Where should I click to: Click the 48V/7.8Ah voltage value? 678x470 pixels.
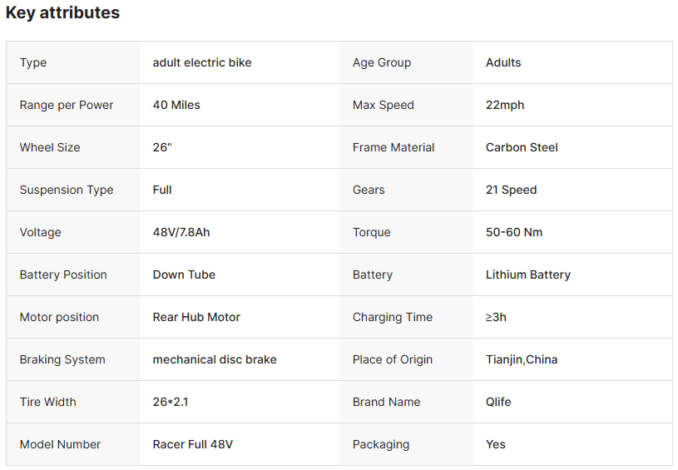181,232
